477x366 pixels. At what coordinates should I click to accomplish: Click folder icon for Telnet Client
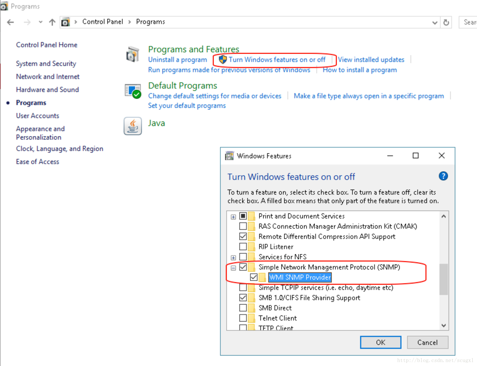click(x=252, y=318)
